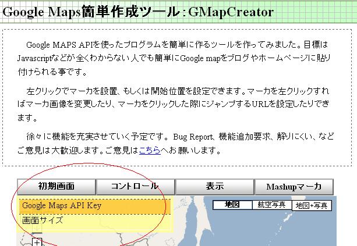Viewport: 357px width, 246px height.
Task: Open the Mashupマーカ menu tab
Action: pos(294,187)
